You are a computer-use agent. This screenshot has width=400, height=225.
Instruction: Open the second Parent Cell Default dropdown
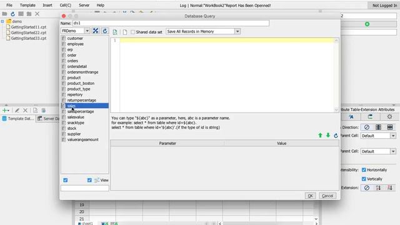click(x=393, y=151)
